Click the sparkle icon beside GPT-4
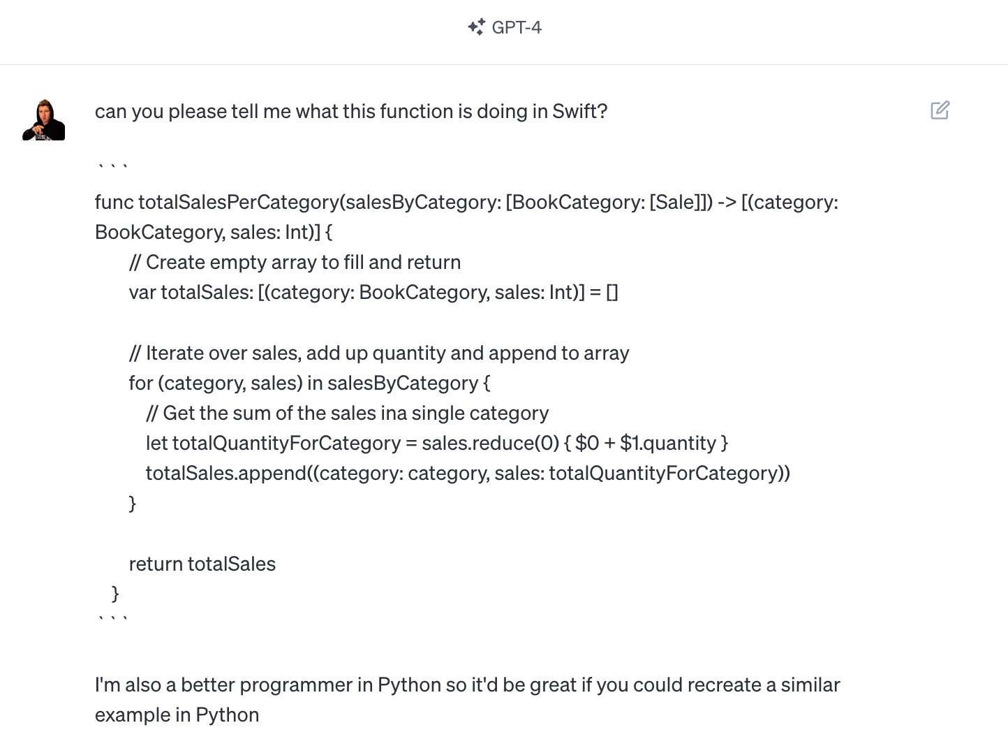 [476, 27]
